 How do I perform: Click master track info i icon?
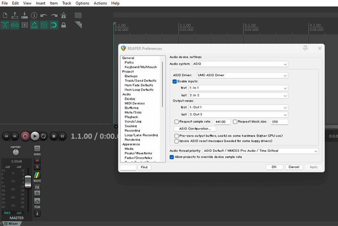pyautogui.click(x=37, y=214)
